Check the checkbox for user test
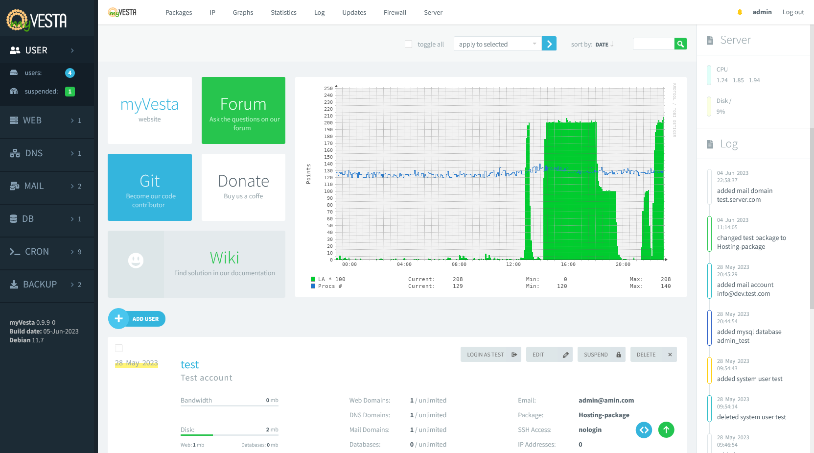Image resolution: width=814 pixels, height=453 pixels. tap(118, 348)
